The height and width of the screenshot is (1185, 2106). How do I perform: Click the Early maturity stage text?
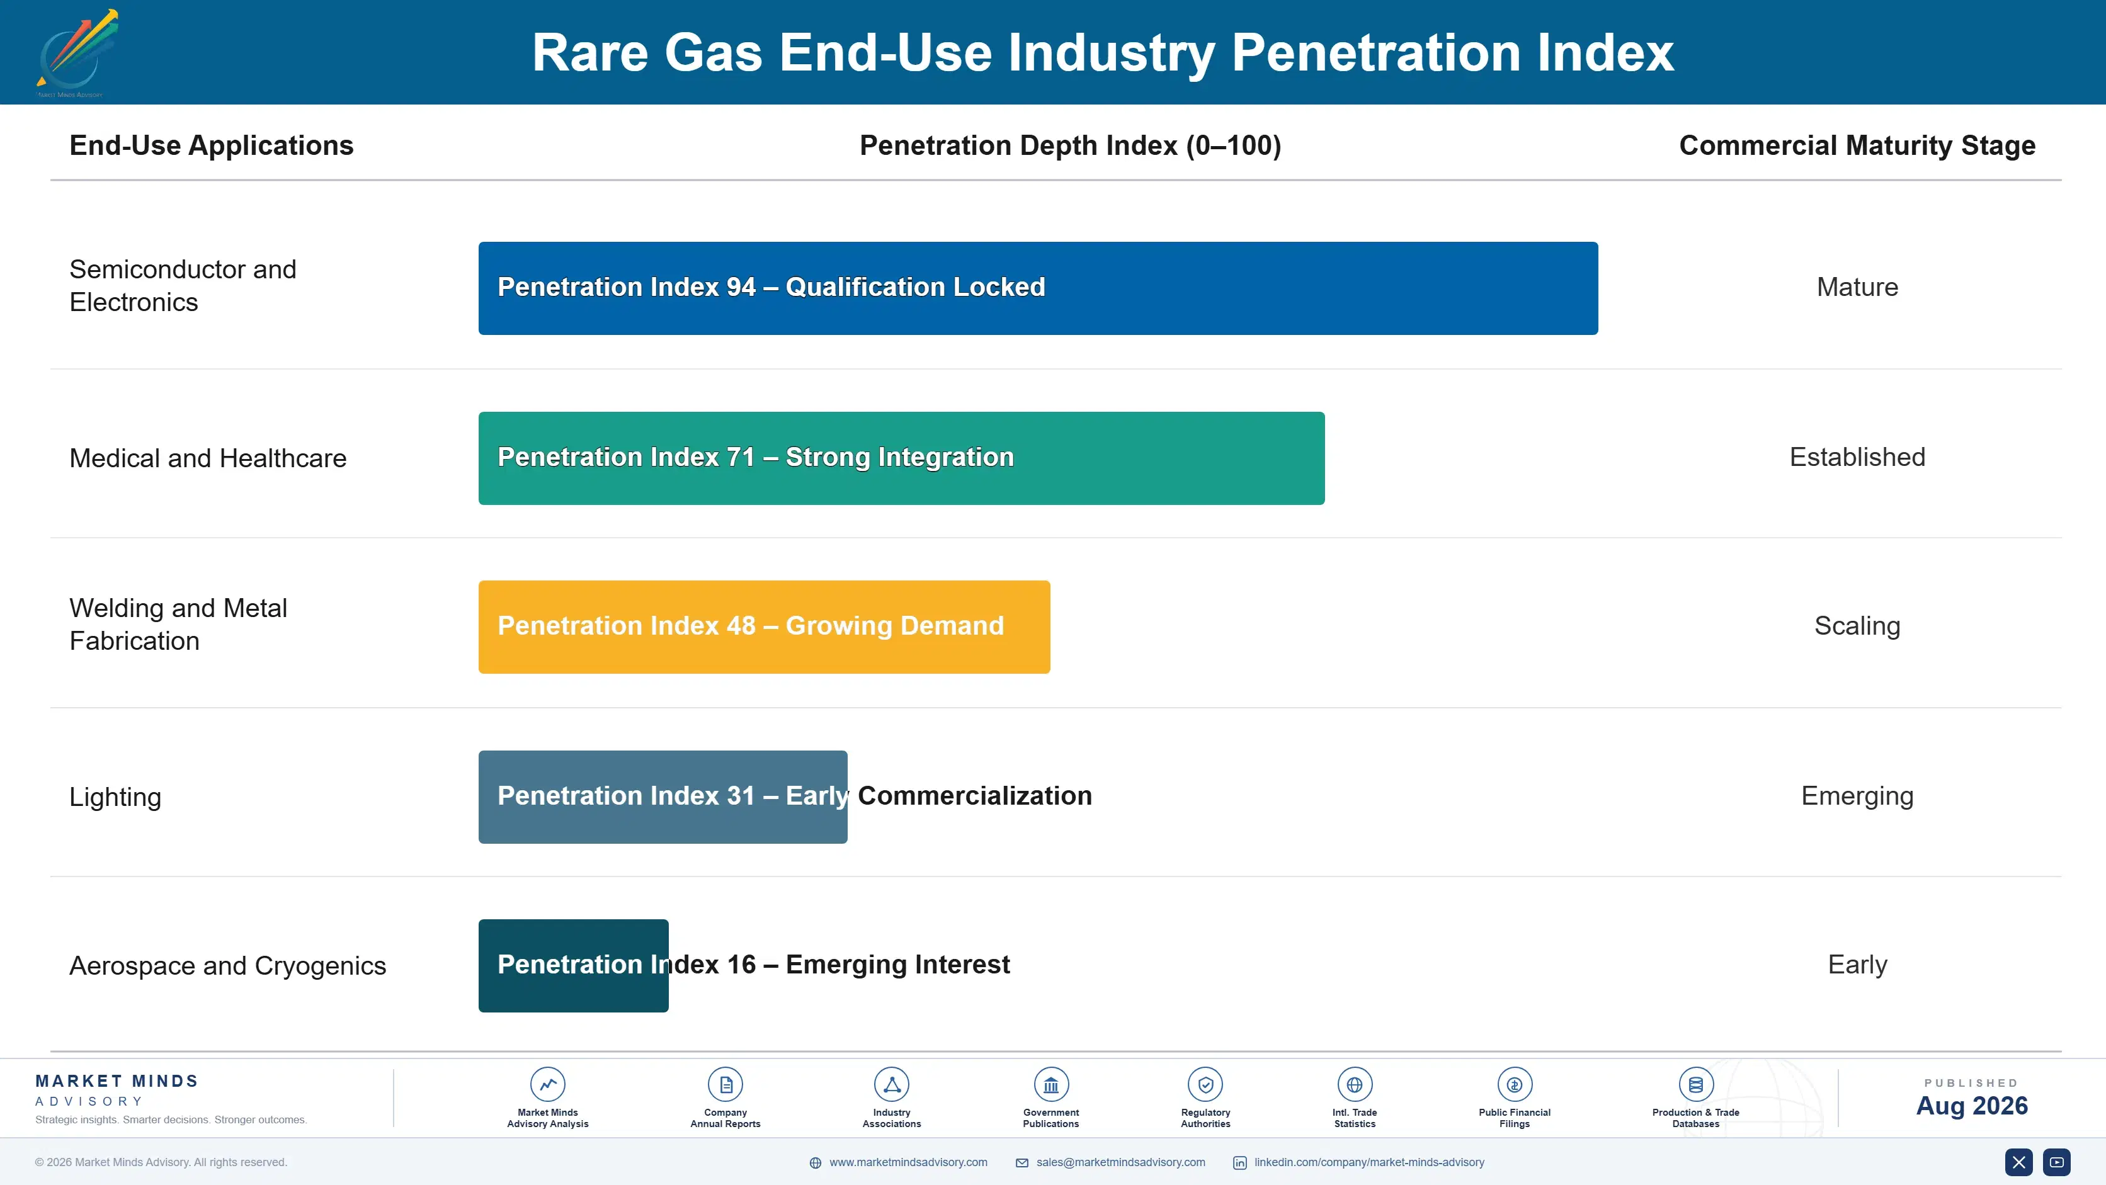point(1857,965)
